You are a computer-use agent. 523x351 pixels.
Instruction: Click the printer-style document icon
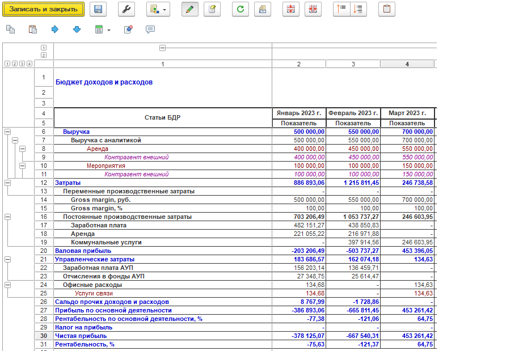[263, 9]
